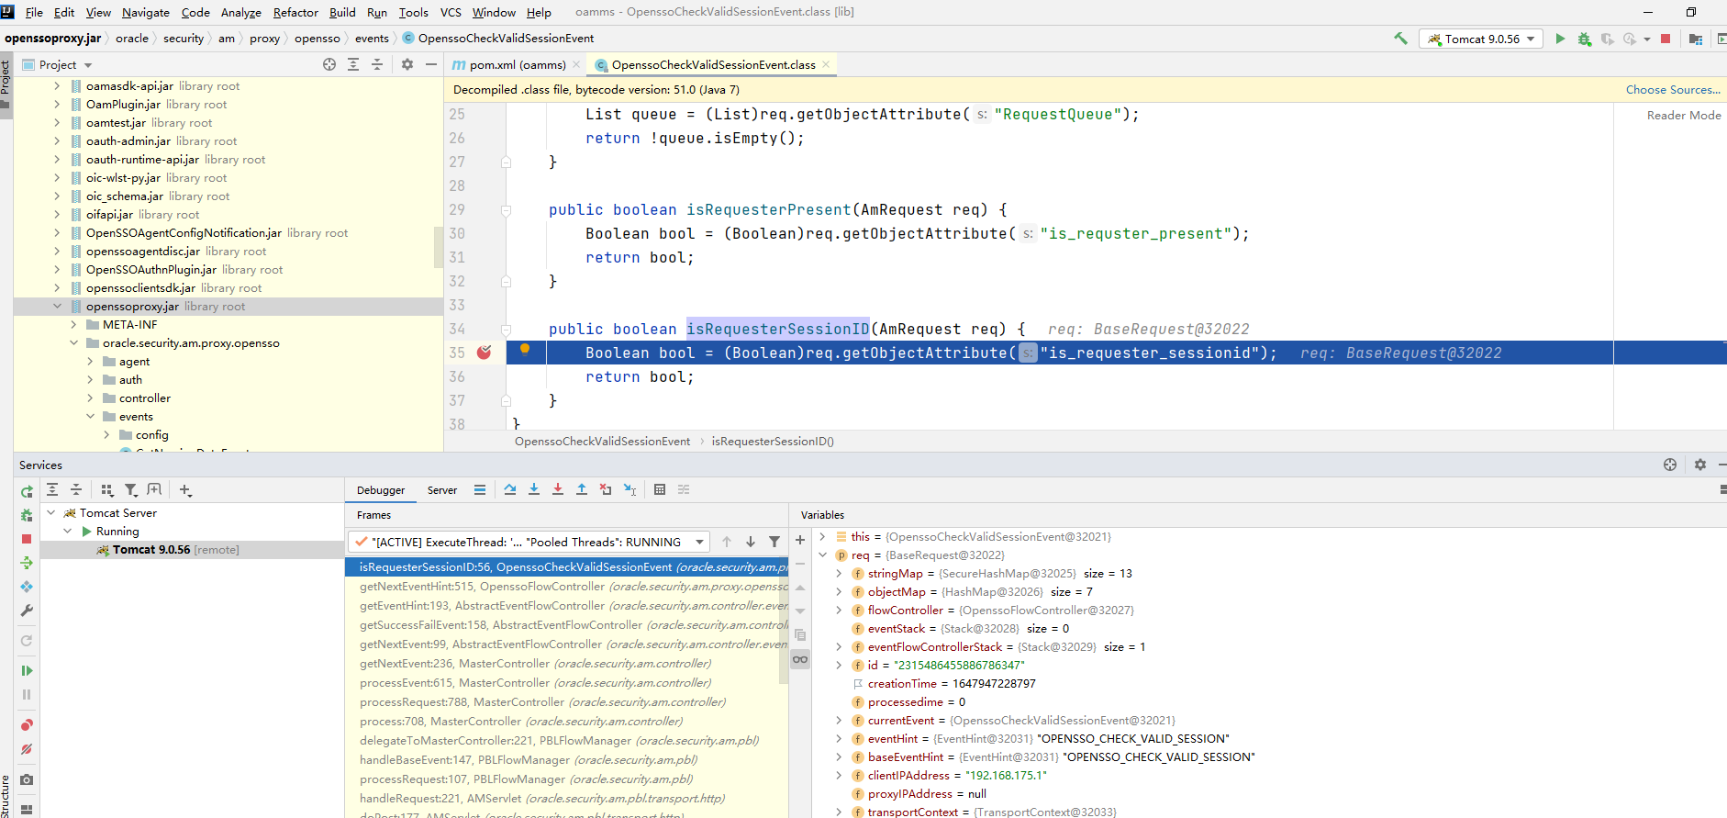Screen dimensions: 1727x818
Task: Toggle the breakpoint on line 35
Action: [x=485, y=353]
